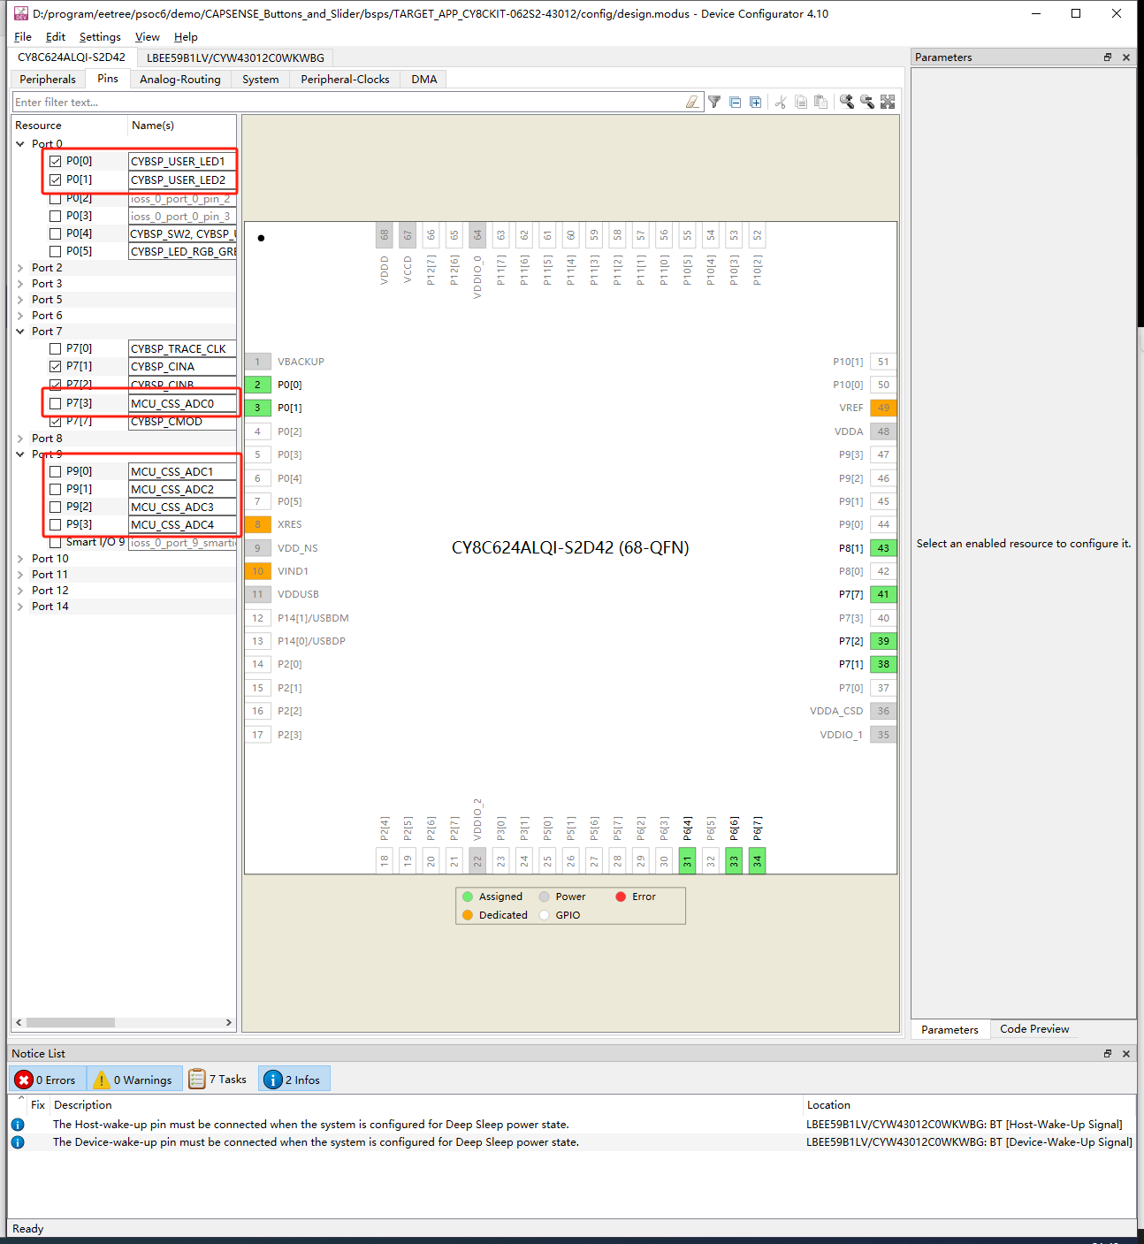1144x1244 pixels.
Task: Select pin 49 VREF on chip
Action: point(883,408)
